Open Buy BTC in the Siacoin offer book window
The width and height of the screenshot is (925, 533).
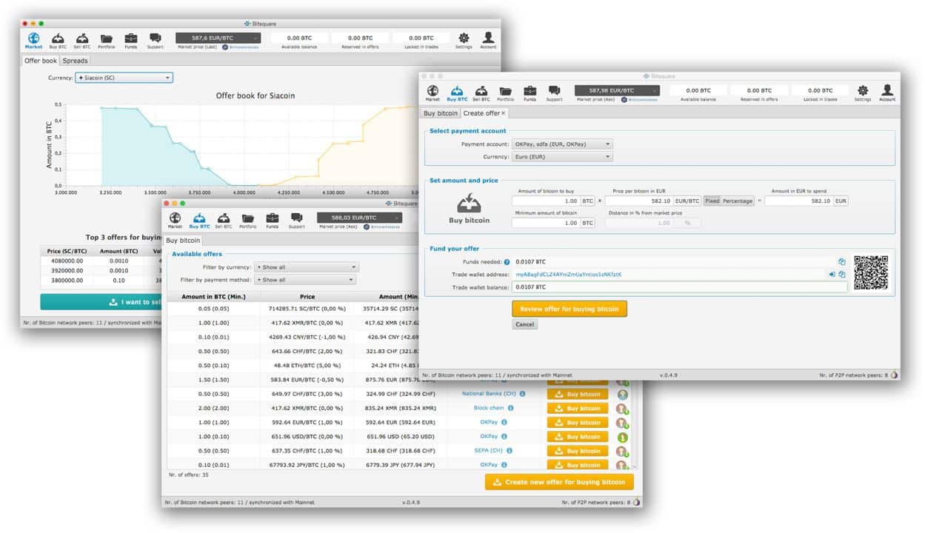(58, 41)
